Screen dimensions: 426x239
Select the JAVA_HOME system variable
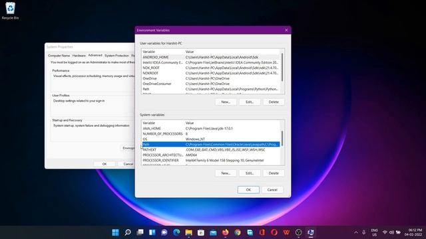coord(211,128)
